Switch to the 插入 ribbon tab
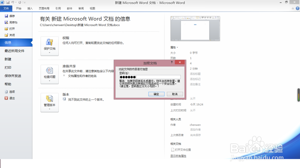This screenshot has height=168, width=300. coord(30,8)
